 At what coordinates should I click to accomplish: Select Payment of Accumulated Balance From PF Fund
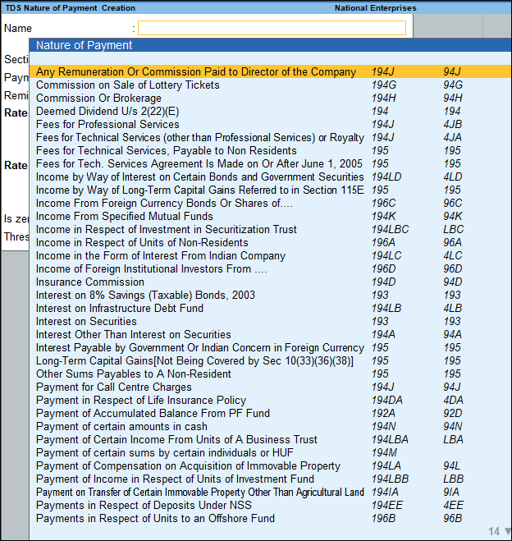click(x=270, y=413)
